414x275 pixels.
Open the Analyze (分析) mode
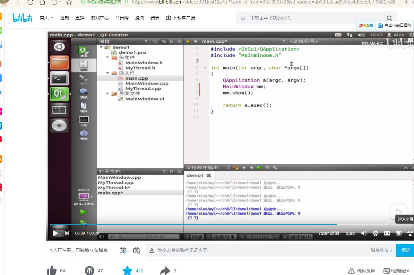point(83,121)
